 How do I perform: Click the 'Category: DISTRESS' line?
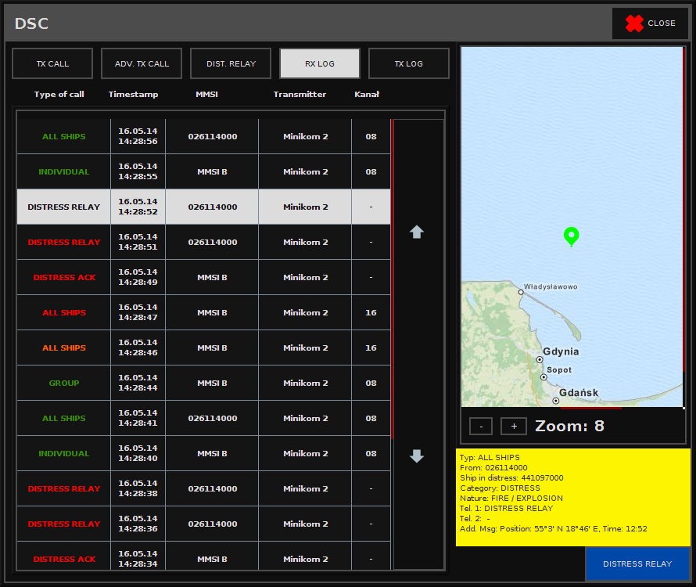(500, 488)
